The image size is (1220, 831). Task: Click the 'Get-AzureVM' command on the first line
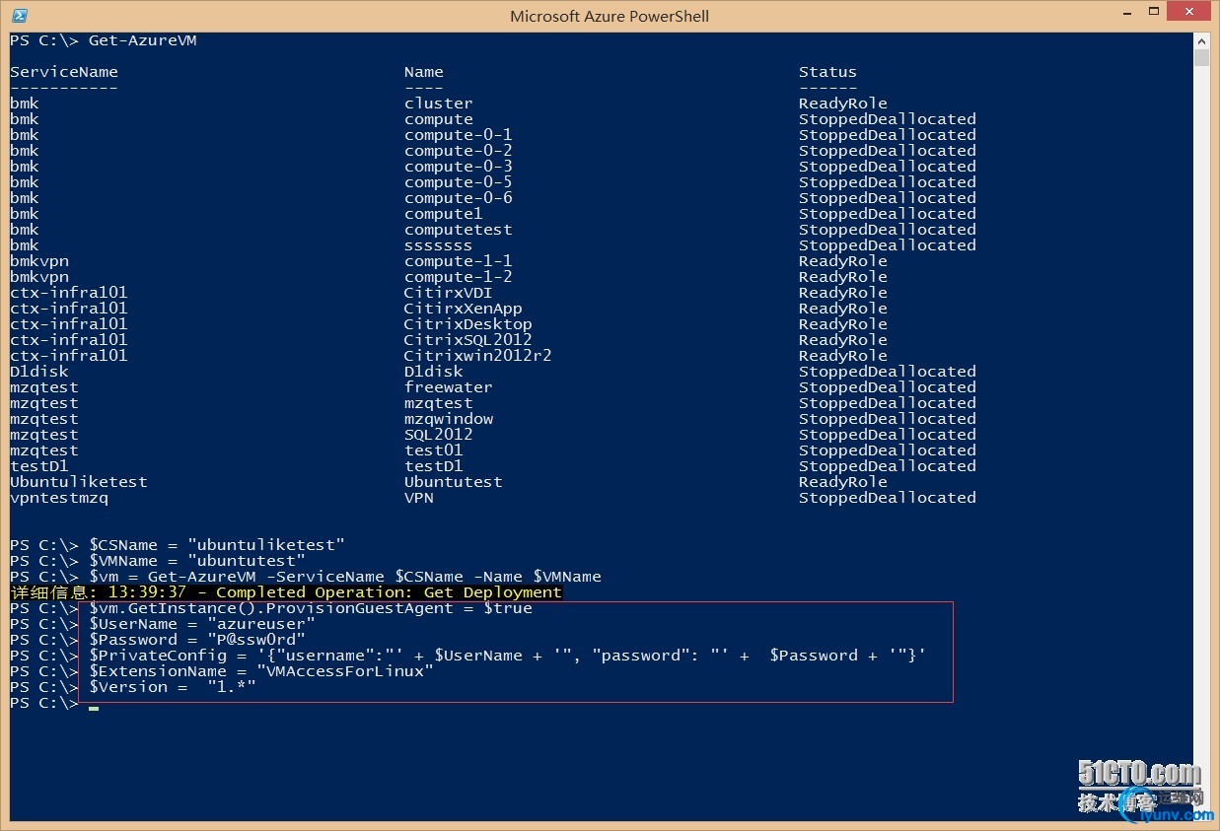tap(143, 40)
